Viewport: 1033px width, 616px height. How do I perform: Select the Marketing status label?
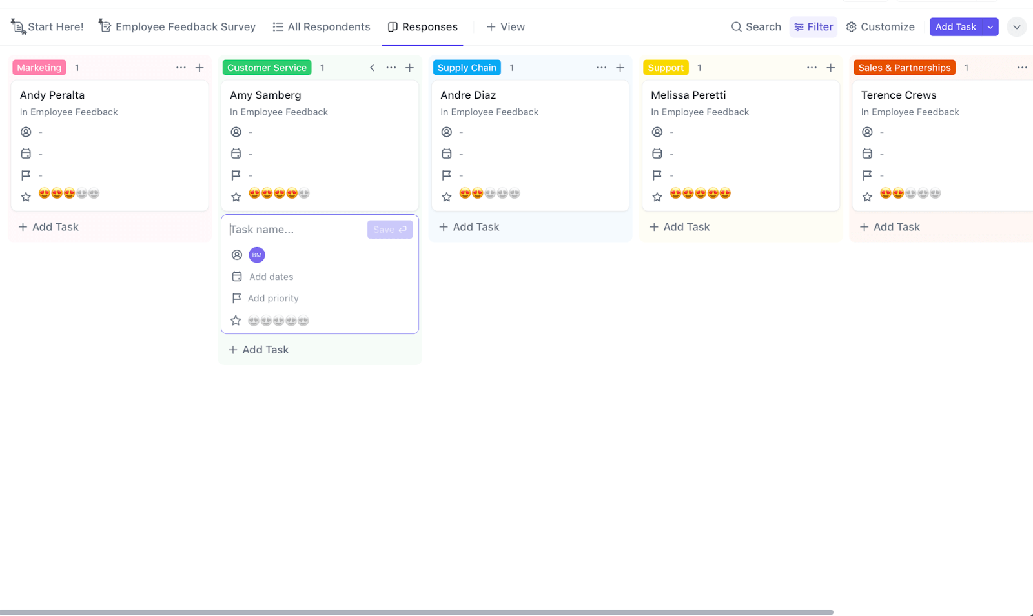(39, 68)
